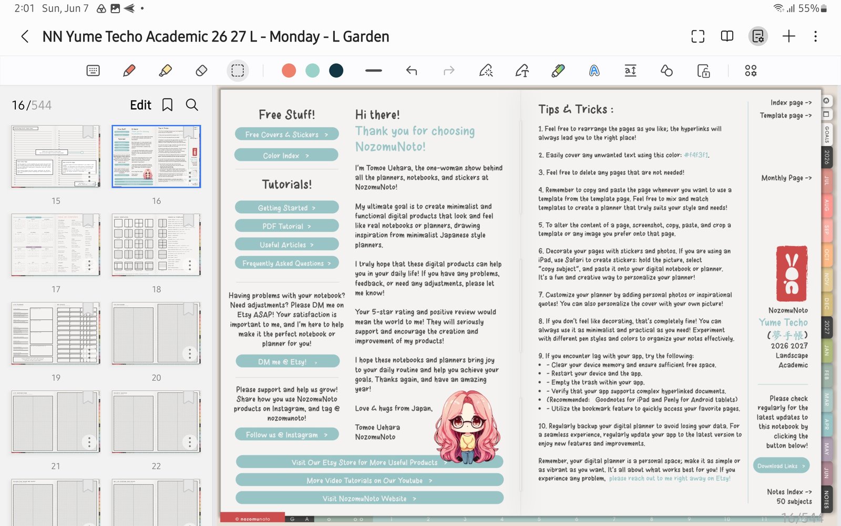Screen dimensions: 841x526
Task: Open options menu on page 18 thumbnail
Action: coord(190,265)
